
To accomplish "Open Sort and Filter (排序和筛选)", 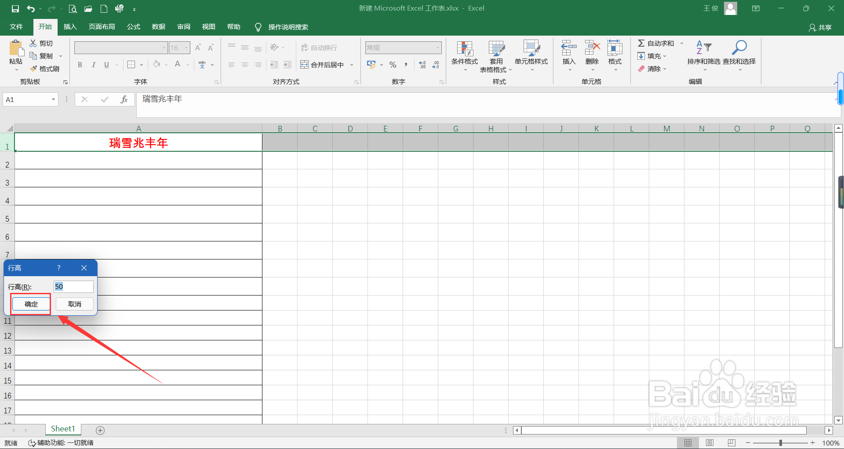I will 704,56.
